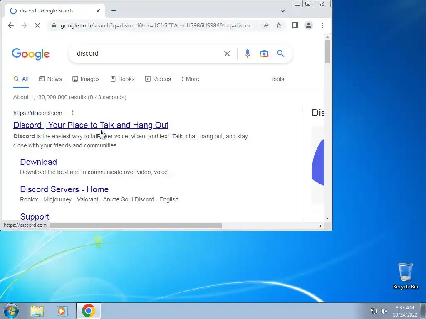Search by image with camera icon

[x=264, y=54]
